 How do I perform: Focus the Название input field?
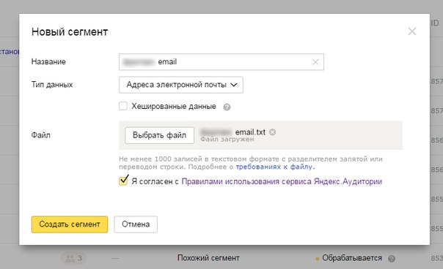[221, 62]
